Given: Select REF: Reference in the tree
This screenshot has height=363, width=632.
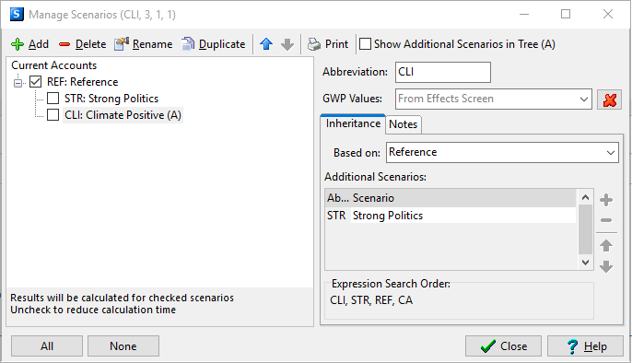Looking at the screenshot, I should pyautogui.click(x=83, y=82).
